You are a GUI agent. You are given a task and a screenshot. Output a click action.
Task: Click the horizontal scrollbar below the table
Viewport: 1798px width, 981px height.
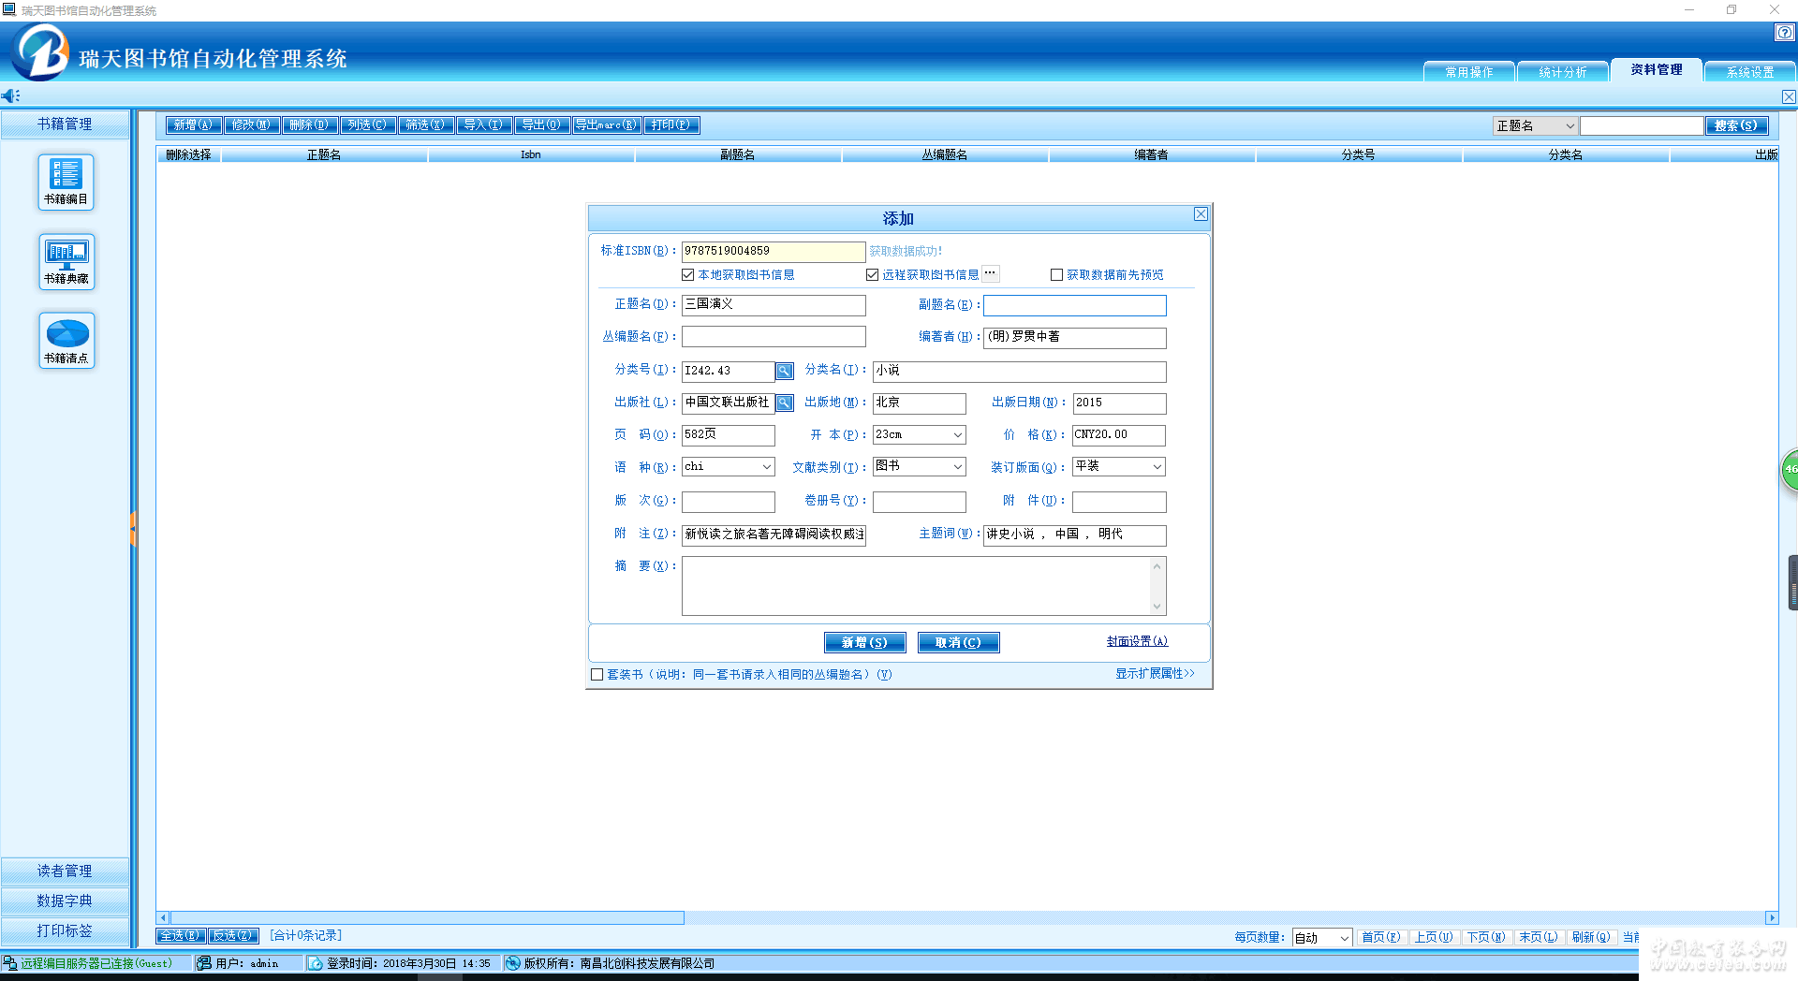(x=427, y=918)
